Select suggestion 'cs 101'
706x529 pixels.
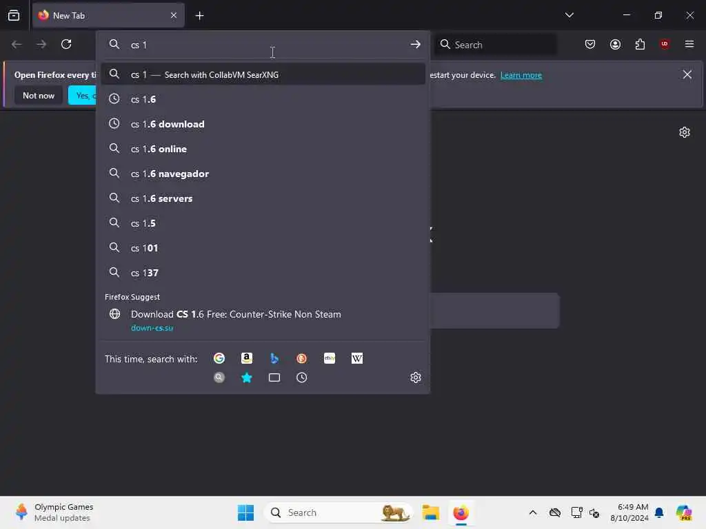[x=263, y=248]
